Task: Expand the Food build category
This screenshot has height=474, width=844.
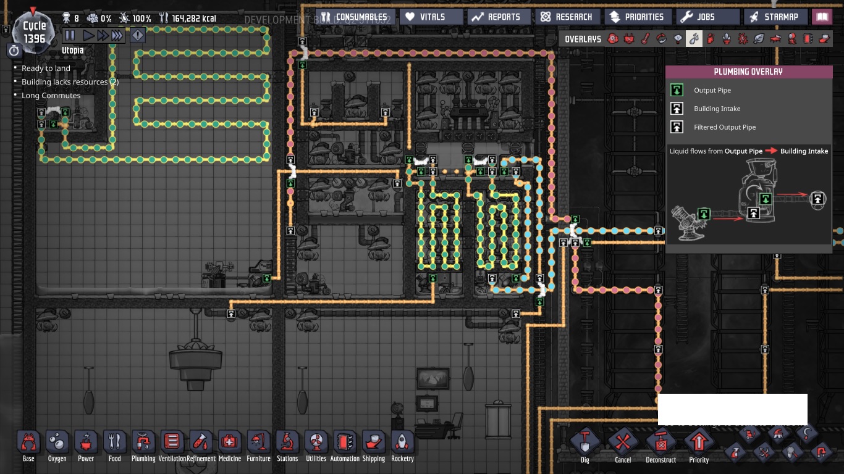Action: tap(115, 446)
